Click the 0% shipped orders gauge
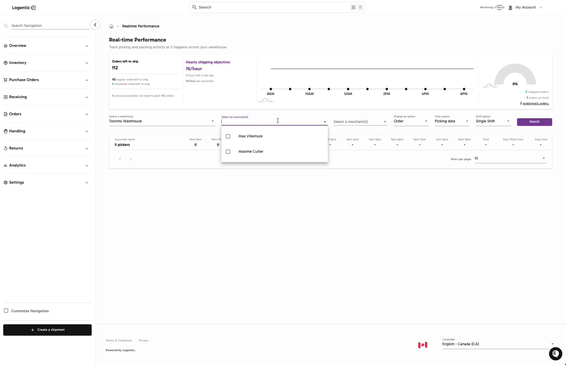 tap(515, 75)
